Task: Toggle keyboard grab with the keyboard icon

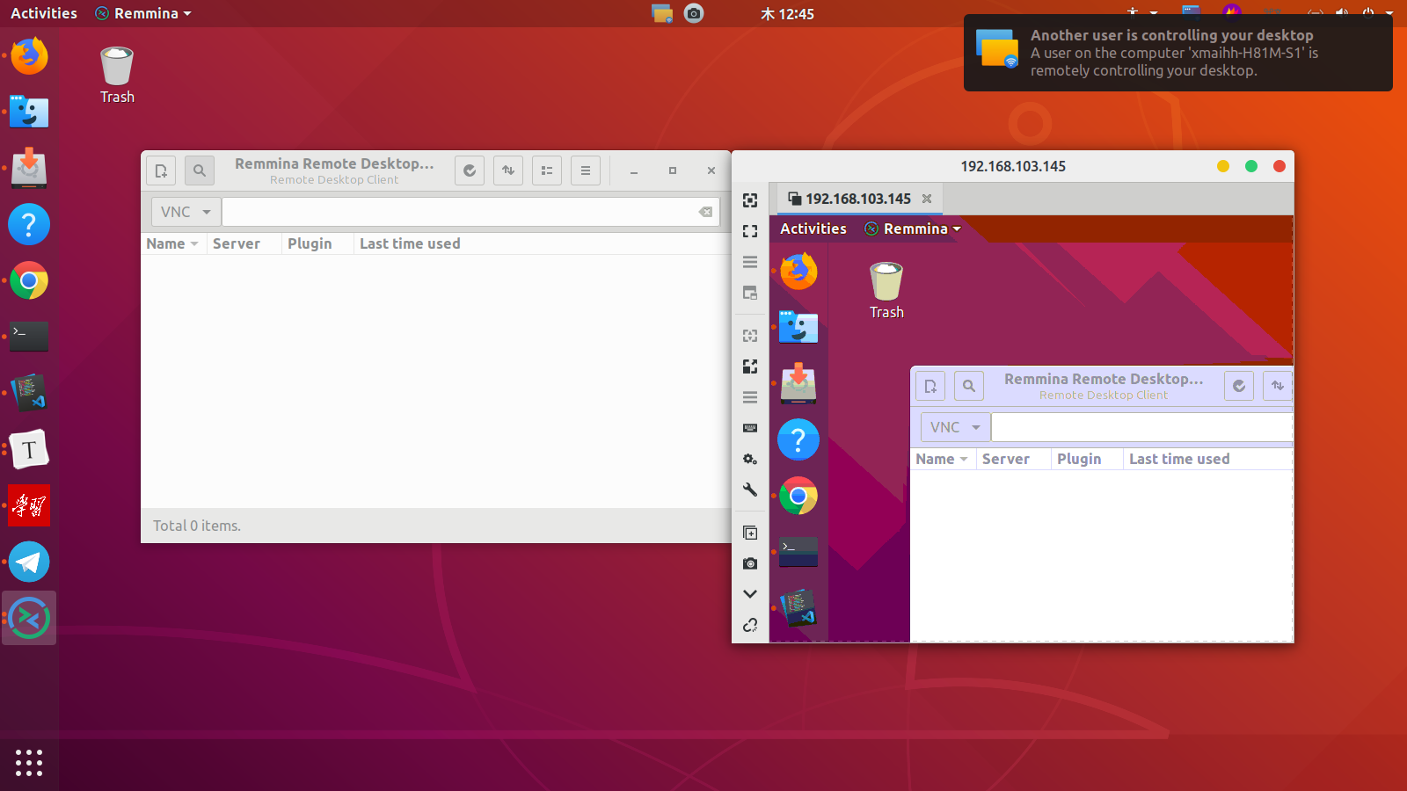Action: point(750,428)
